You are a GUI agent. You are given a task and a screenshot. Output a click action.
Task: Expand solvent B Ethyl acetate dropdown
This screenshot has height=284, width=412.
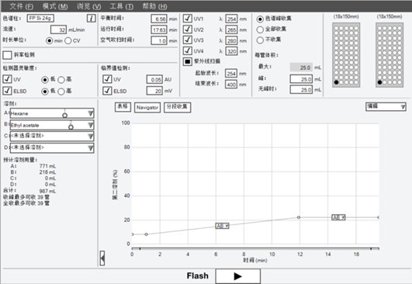tap(90, 125)
